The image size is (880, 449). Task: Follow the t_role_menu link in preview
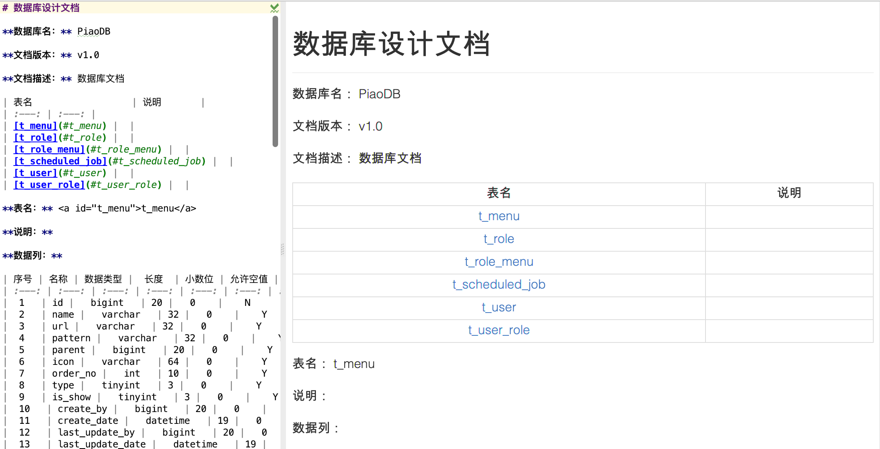pos(499,262)
